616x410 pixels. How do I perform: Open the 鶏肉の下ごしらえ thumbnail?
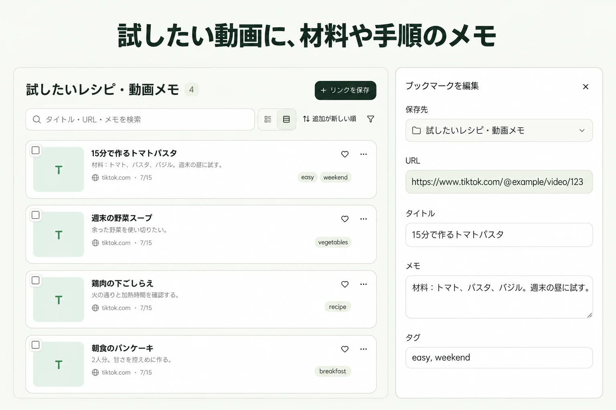point(59,299)
